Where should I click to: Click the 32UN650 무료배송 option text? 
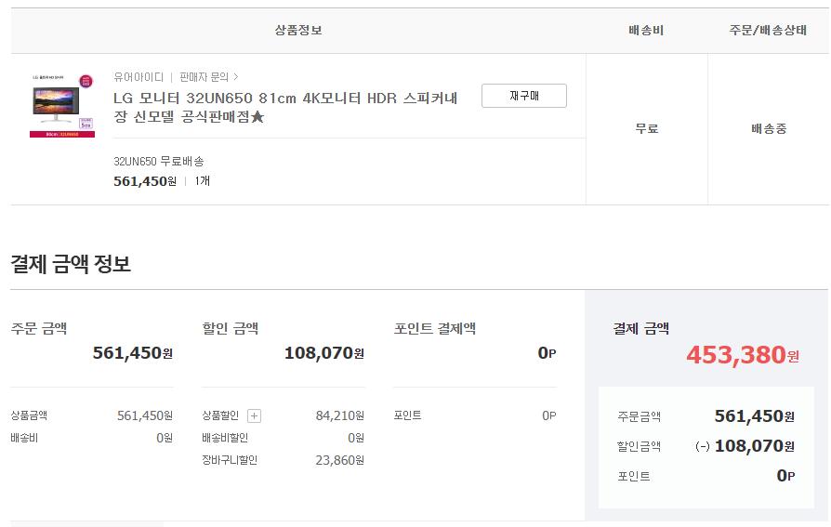tap(158, 161)
